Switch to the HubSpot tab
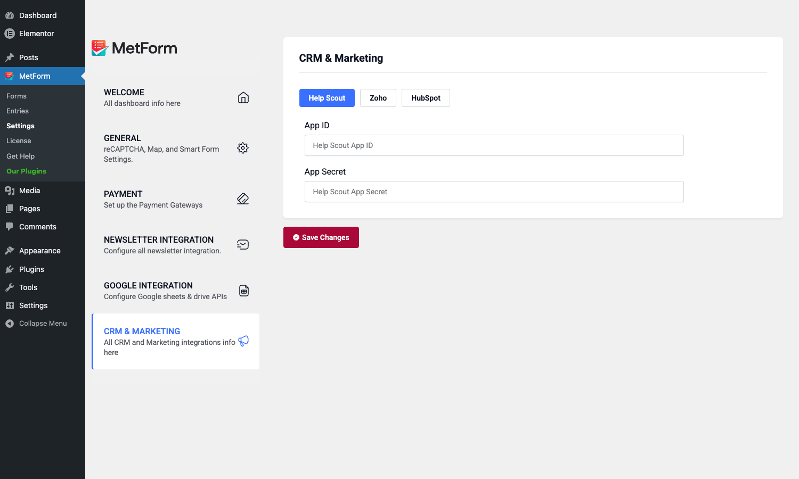The width and height of the screenshot is (799, 479). pos(426,98)
